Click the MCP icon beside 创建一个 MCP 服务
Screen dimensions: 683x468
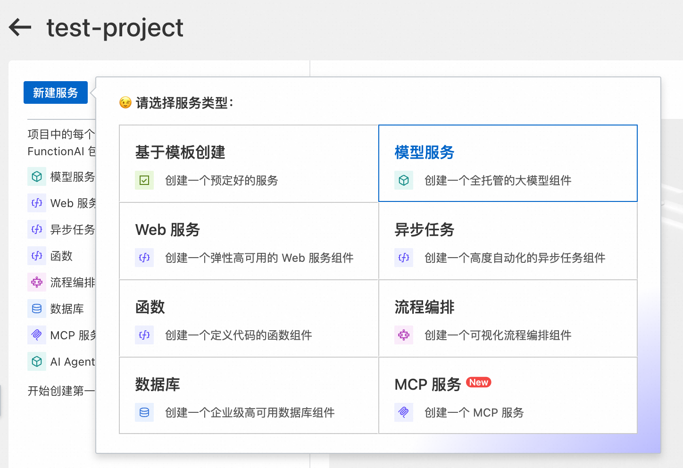[404, 412]
